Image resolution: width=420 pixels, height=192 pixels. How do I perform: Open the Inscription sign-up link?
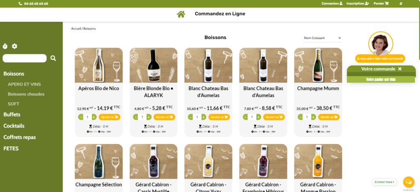(x=358, y=3)
